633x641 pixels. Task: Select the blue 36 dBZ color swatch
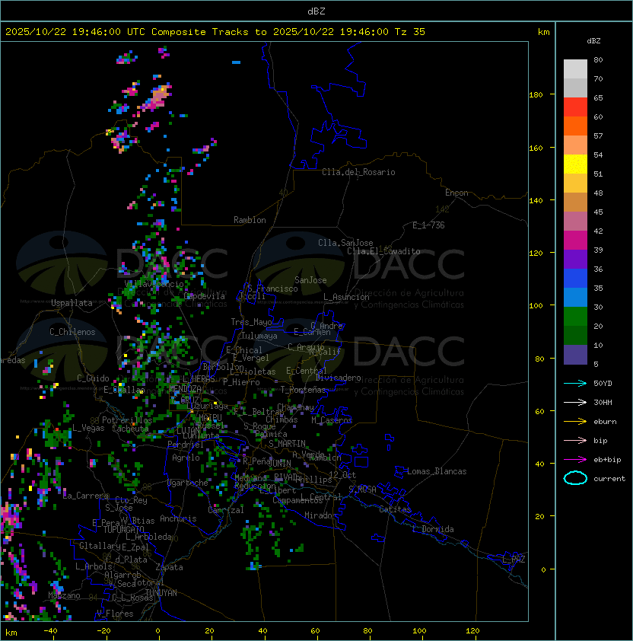pyautogui.click(x=575, y=279)
